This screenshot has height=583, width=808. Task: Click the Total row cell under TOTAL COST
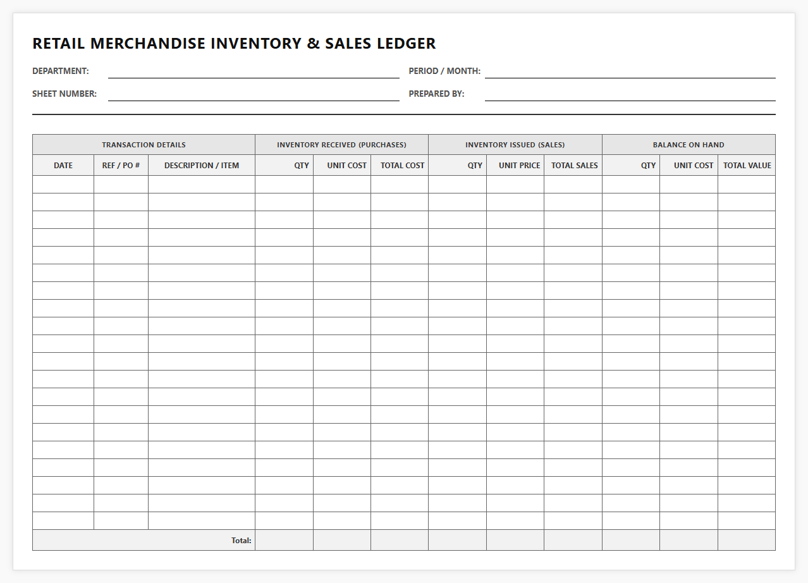click(x=400, y=540)
